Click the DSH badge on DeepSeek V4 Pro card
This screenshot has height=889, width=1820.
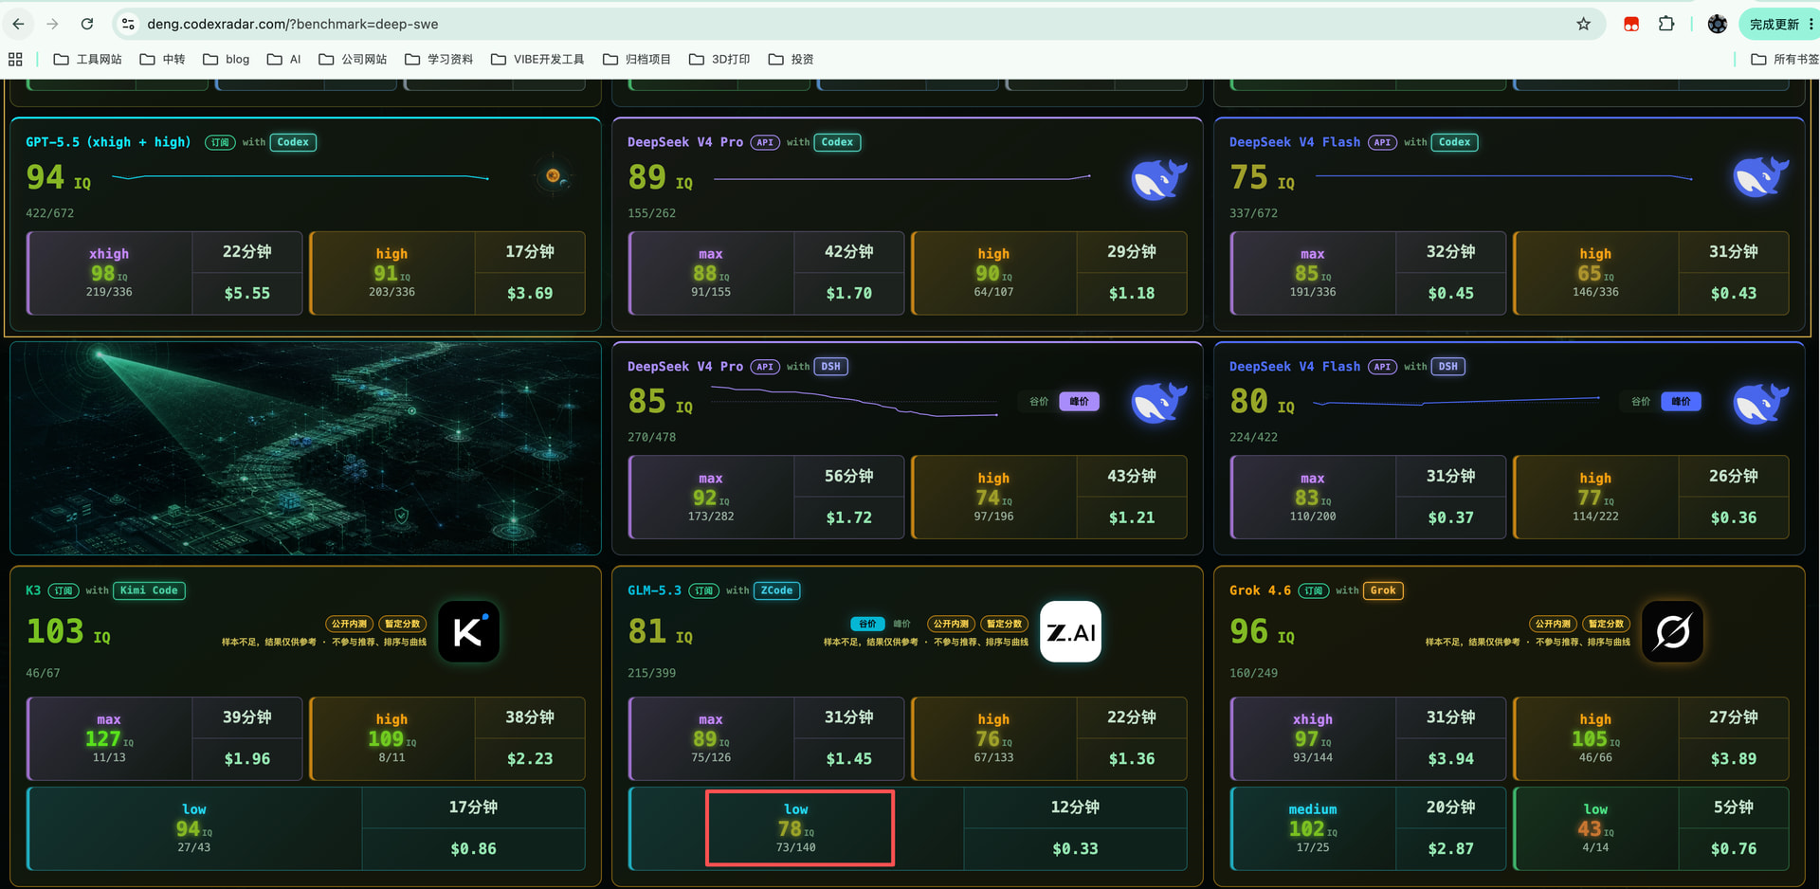pyautogui.click(x=830, y=367)
